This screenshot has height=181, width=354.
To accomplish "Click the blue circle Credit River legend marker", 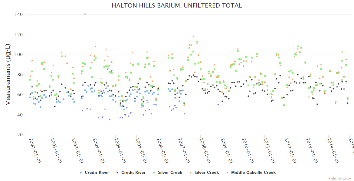I will coord(80,173).
